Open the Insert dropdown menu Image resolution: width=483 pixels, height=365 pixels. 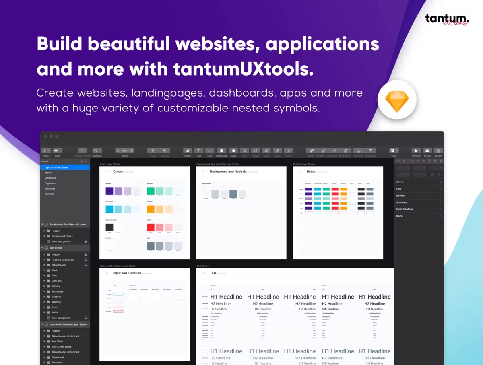point(46,151)
